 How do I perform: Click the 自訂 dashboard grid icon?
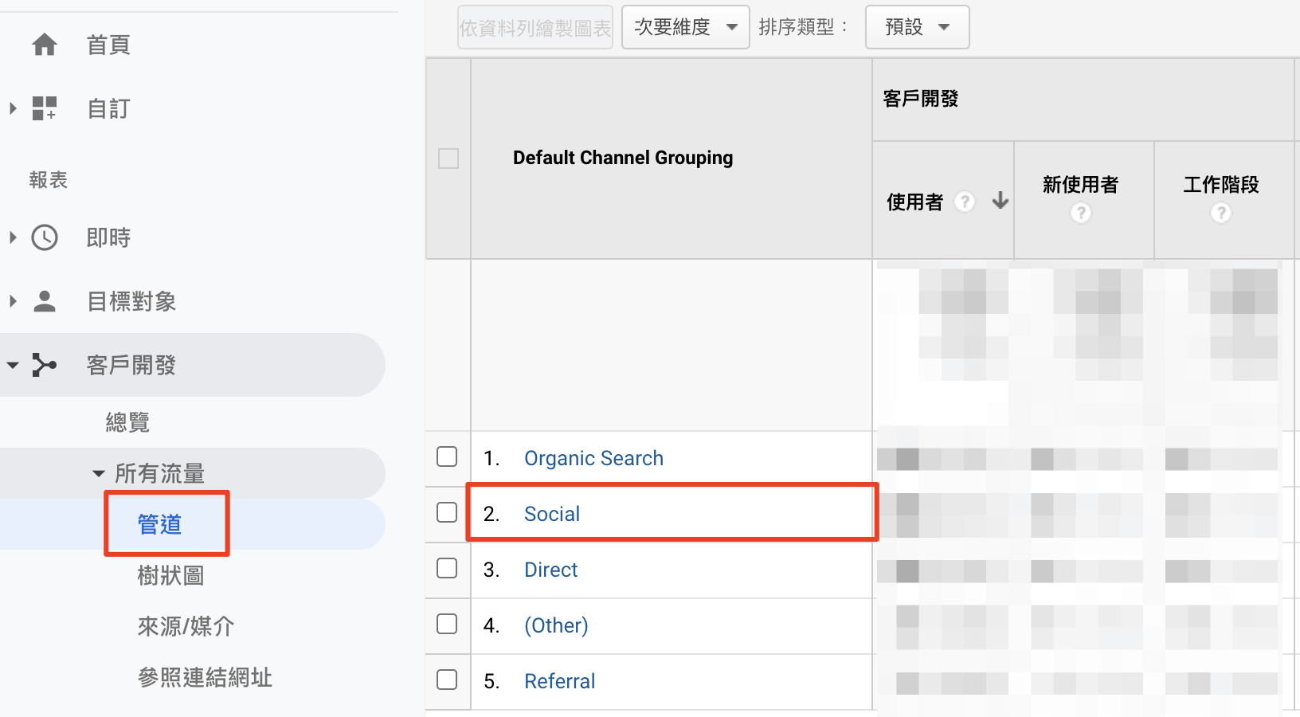(x=45, y=108)
